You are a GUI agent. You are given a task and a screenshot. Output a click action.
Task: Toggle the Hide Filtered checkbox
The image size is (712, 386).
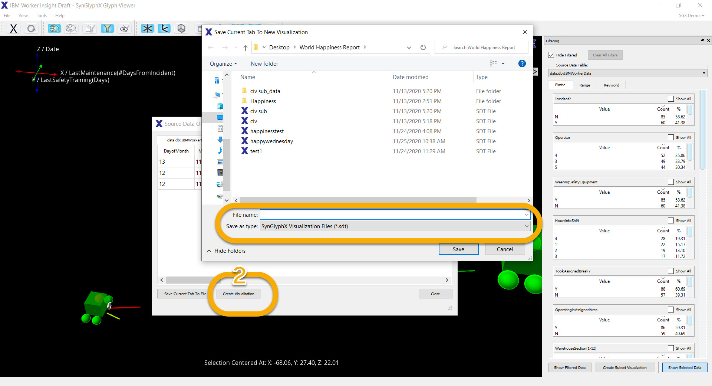coord(551,55)
